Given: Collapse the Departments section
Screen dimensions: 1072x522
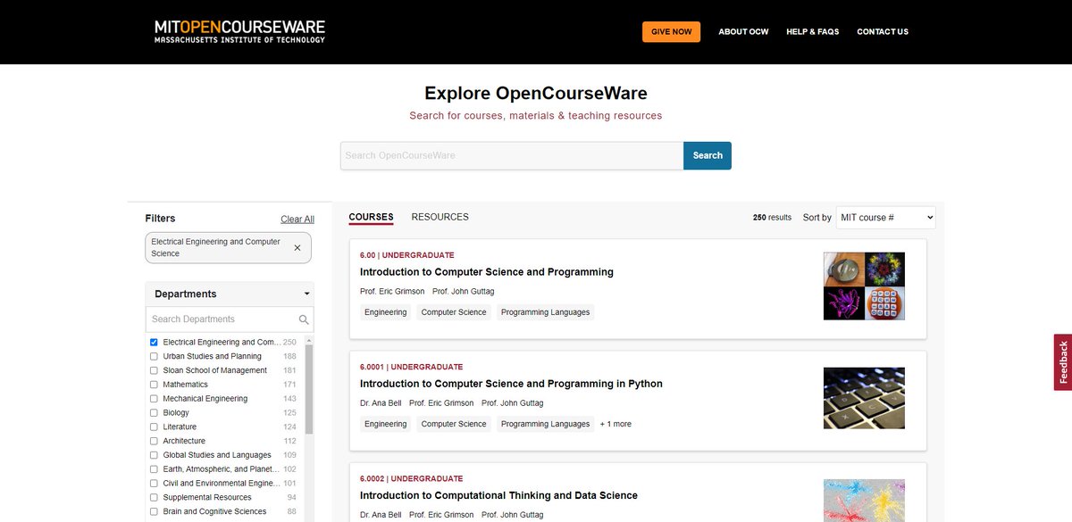Looking at the screenshot, I should 306,294.
